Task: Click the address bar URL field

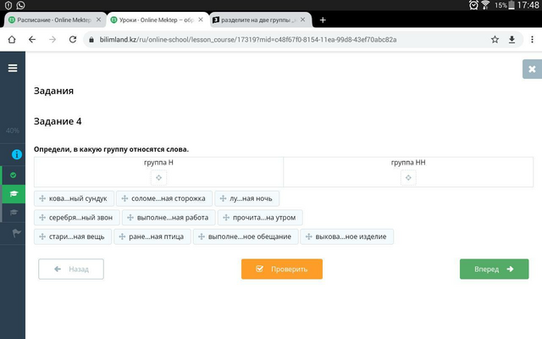Action: pyautogui.click(x=248, y=40)
